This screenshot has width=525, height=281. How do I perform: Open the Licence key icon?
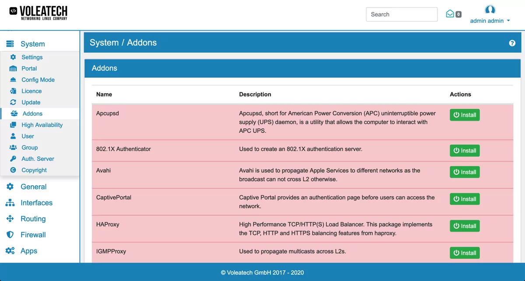tap(14, 91)
